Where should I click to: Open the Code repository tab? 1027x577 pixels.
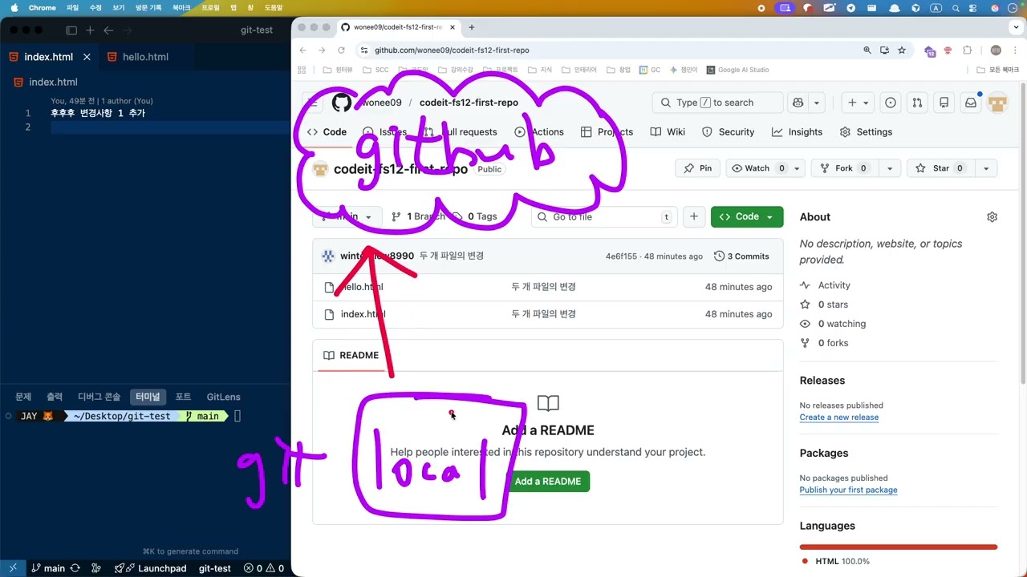pyautogui.click(x=327, y=132)
